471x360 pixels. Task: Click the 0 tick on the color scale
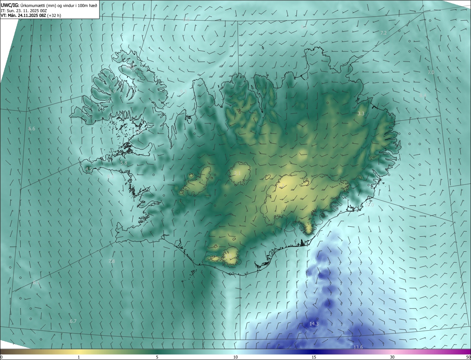pos(1,357)
